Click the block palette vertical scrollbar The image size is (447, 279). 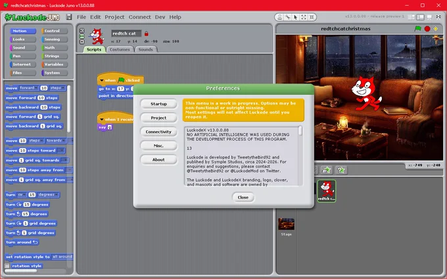68,109
